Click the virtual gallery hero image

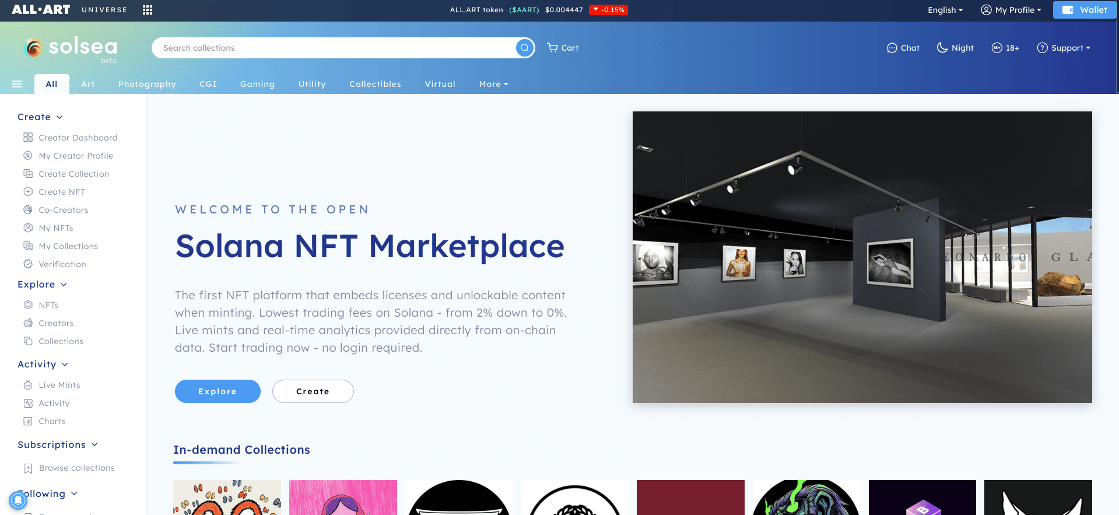tap(862, 257)
